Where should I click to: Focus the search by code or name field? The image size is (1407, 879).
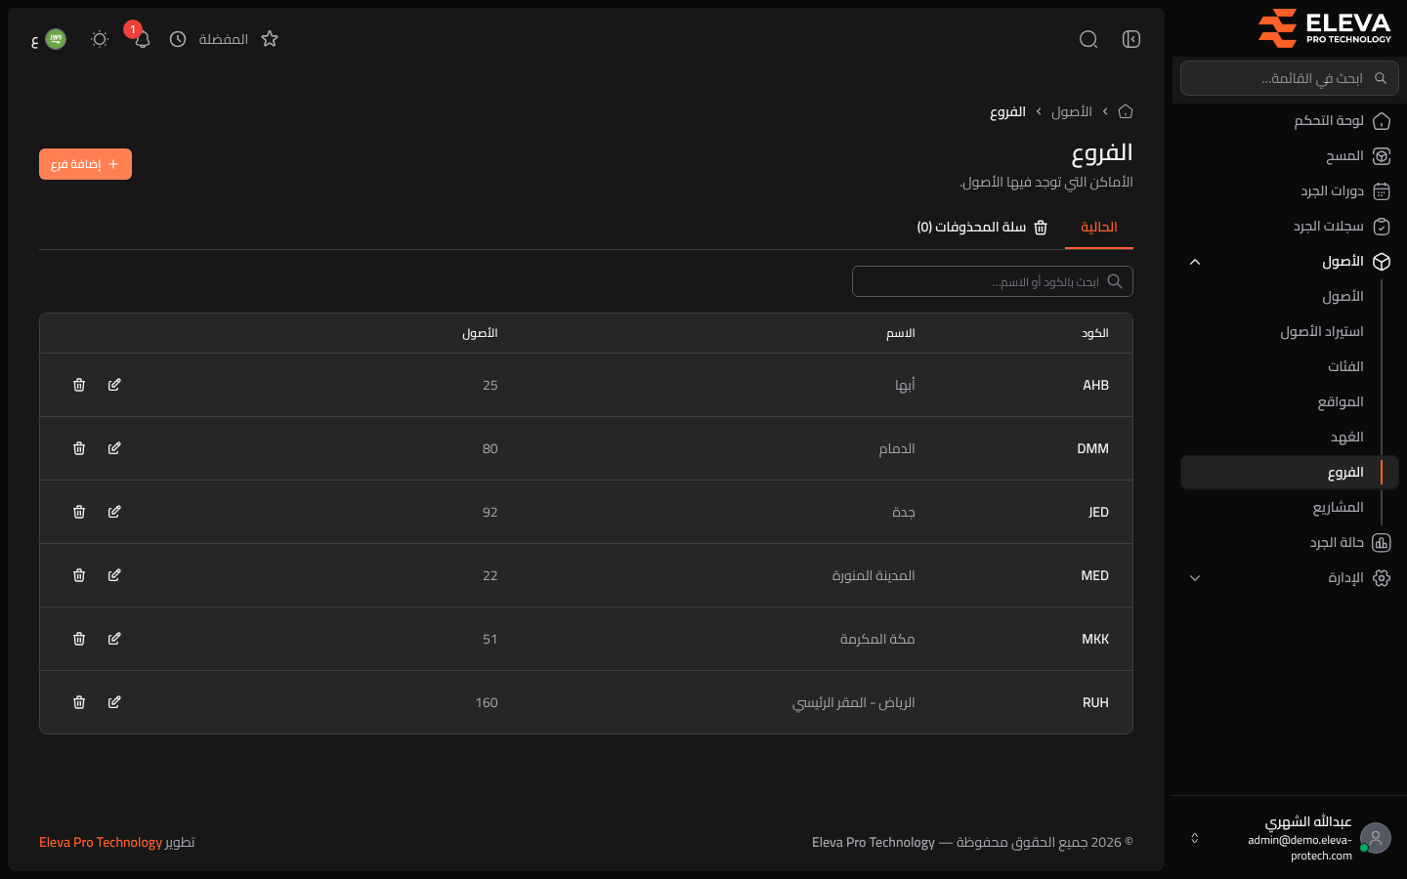[x=993, y=281]
